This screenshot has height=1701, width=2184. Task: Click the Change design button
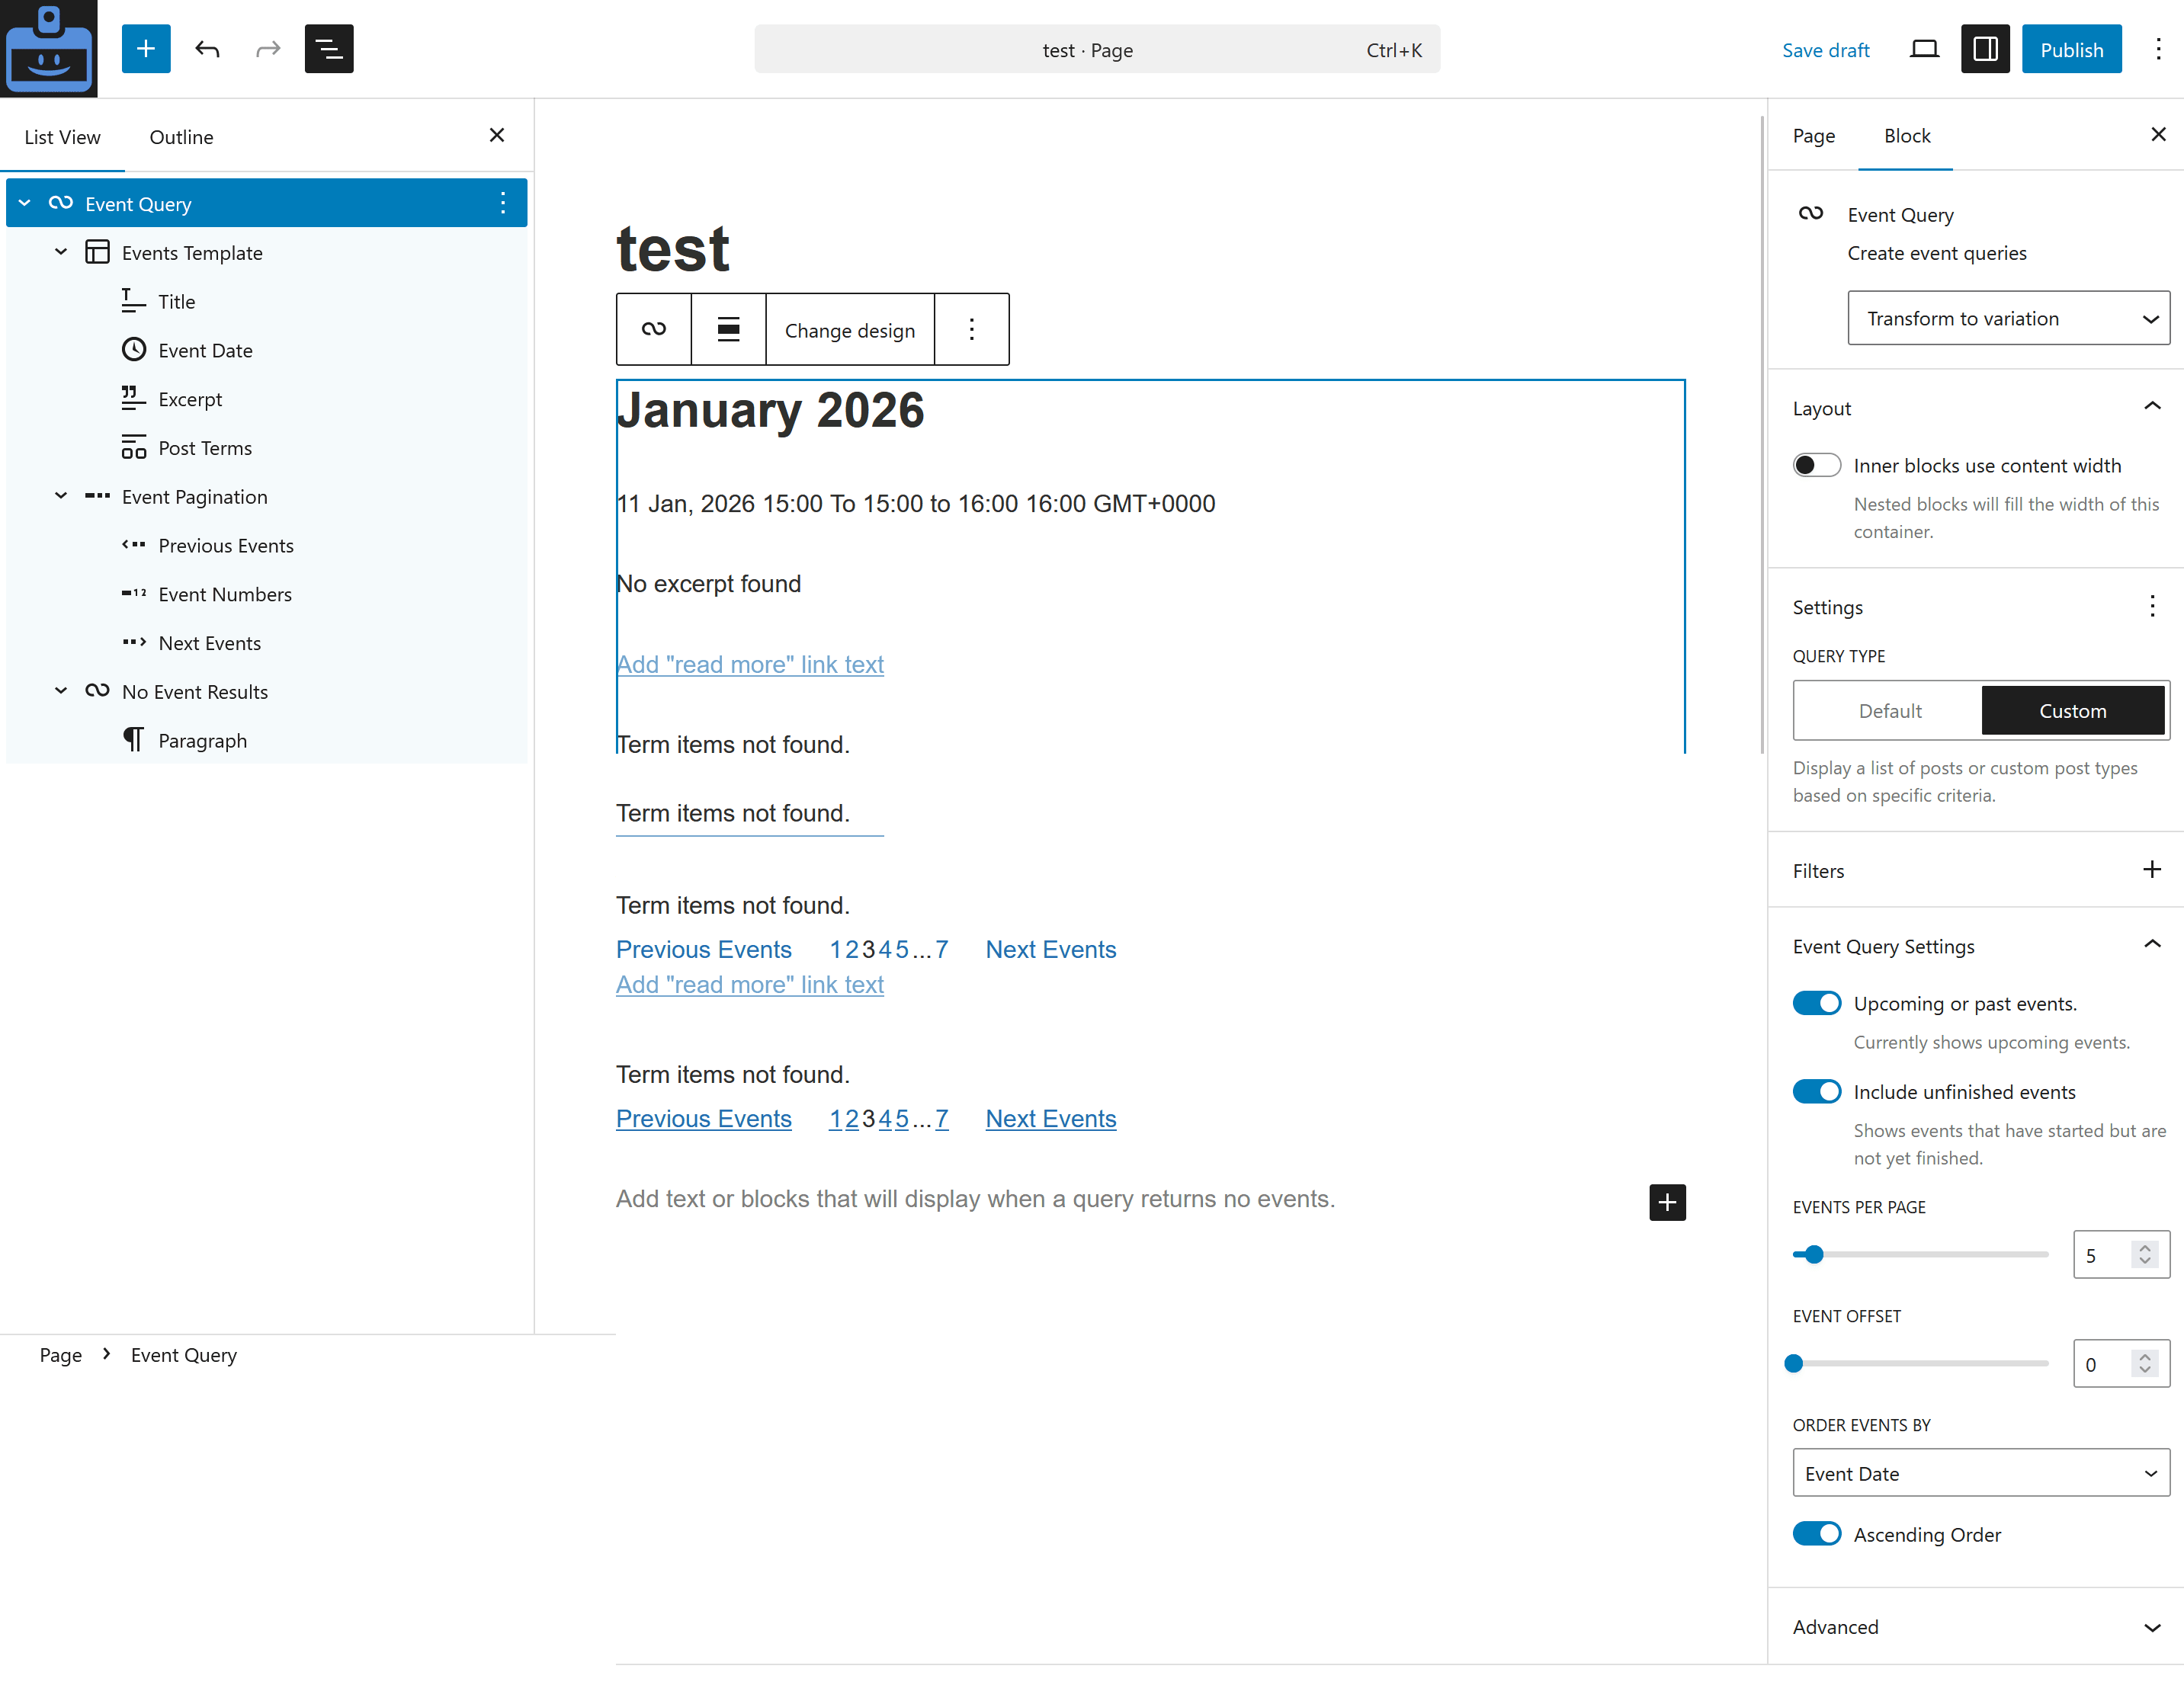pos(850,330)
